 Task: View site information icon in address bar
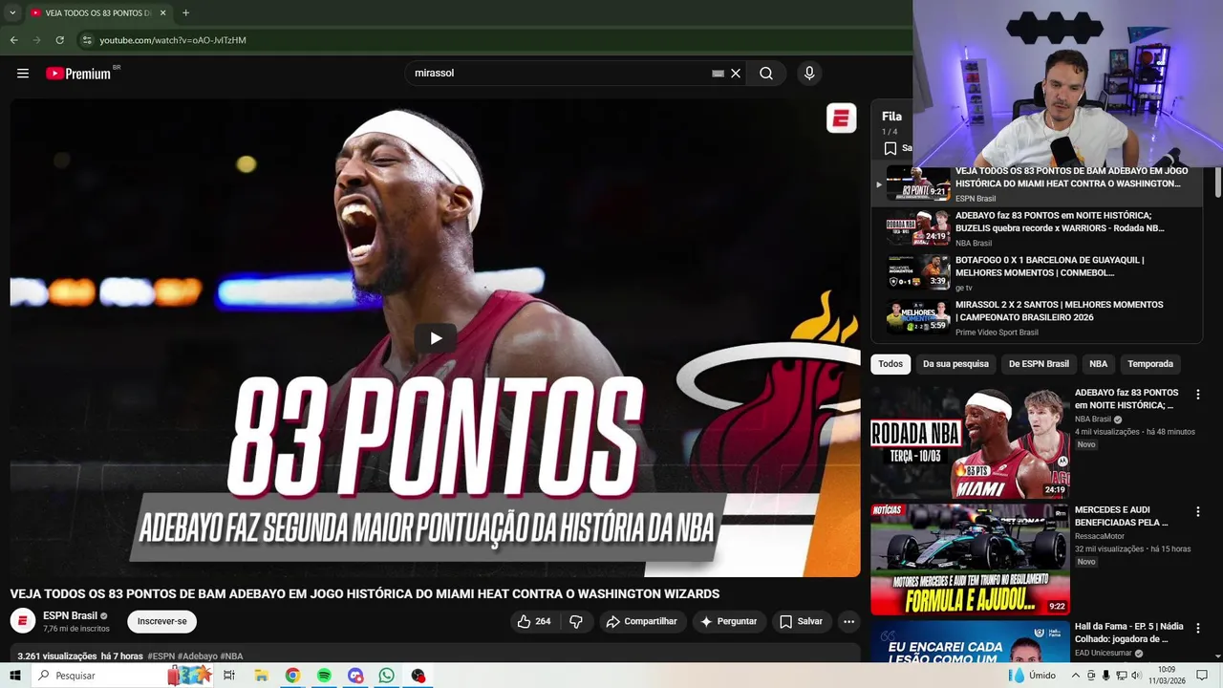click(86, 40)
